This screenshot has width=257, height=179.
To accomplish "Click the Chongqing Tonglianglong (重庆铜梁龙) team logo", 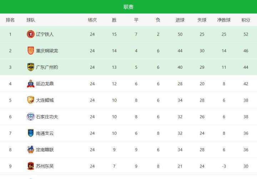I will point(31,51).
